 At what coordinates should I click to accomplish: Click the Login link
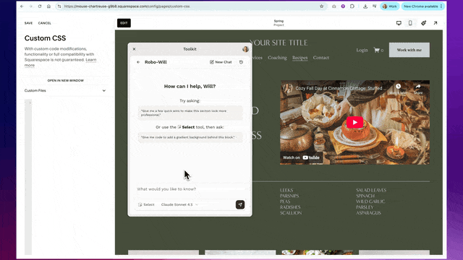tap(362, 50)
